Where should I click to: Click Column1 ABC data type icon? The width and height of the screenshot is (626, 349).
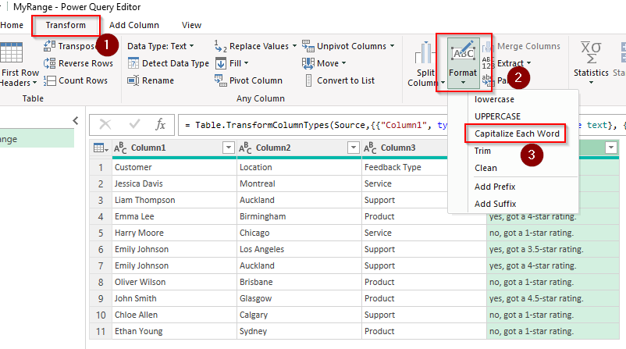120,148
